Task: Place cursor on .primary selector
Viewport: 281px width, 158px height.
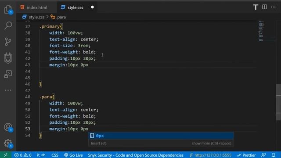Action: pyautogui.click(x=50, y=26)
